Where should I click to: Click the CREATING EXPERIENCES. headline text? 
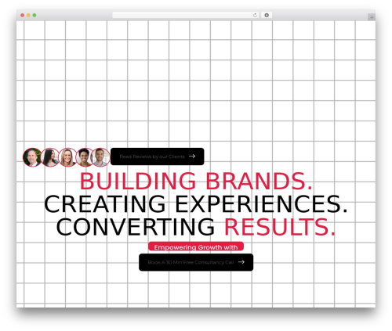point(196,204)
